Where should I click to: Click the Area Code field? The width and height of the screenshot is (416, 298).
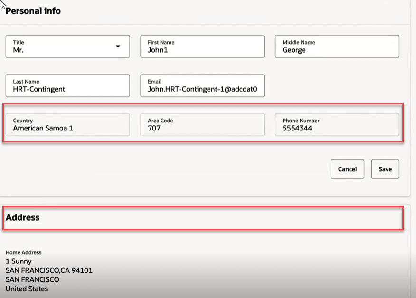pyautogui.click(x=202, y=125)
